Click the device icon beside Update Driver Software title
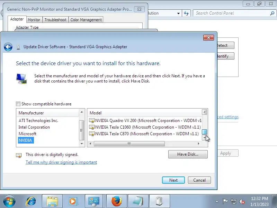 coord(18,47)
